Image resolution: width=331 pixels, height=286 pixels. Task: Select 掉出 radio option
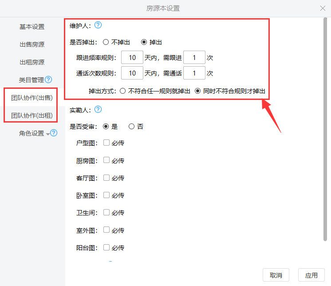pyautogui.click(x=144, y=42)
